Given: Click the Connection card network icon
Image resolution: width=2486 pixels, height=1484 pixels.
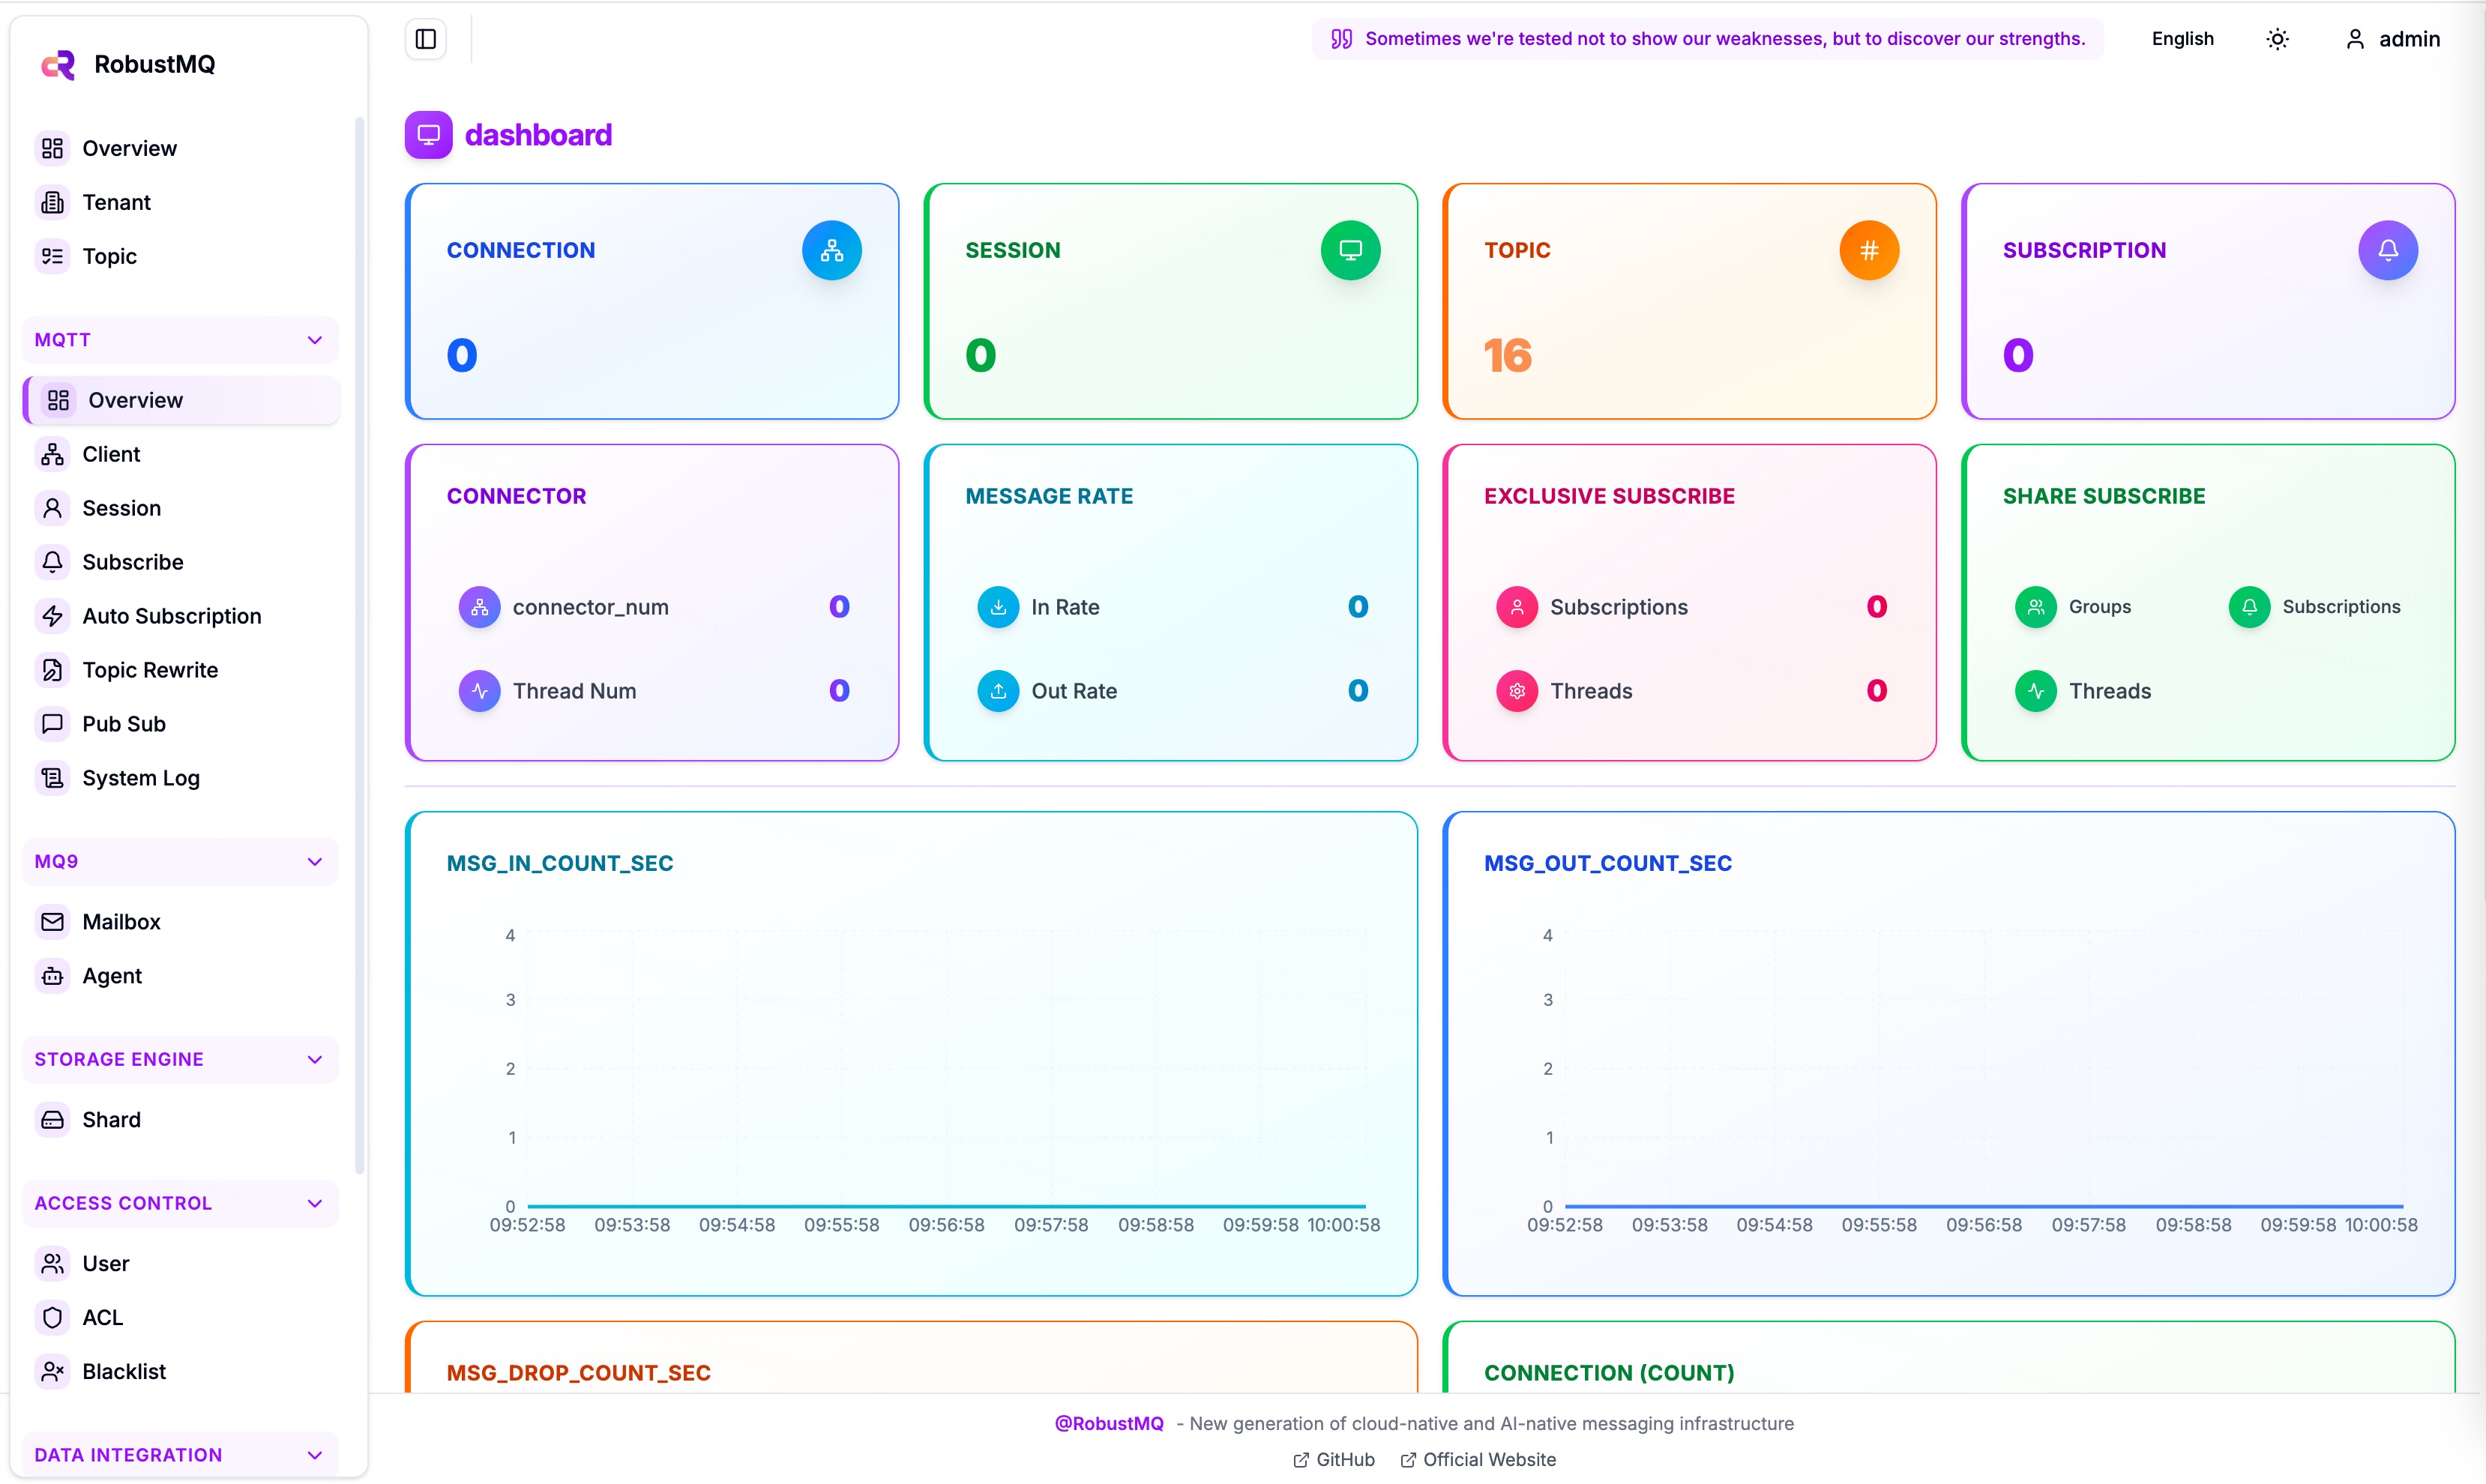Looking at the screenshot, I should click(x=832, y=250).
